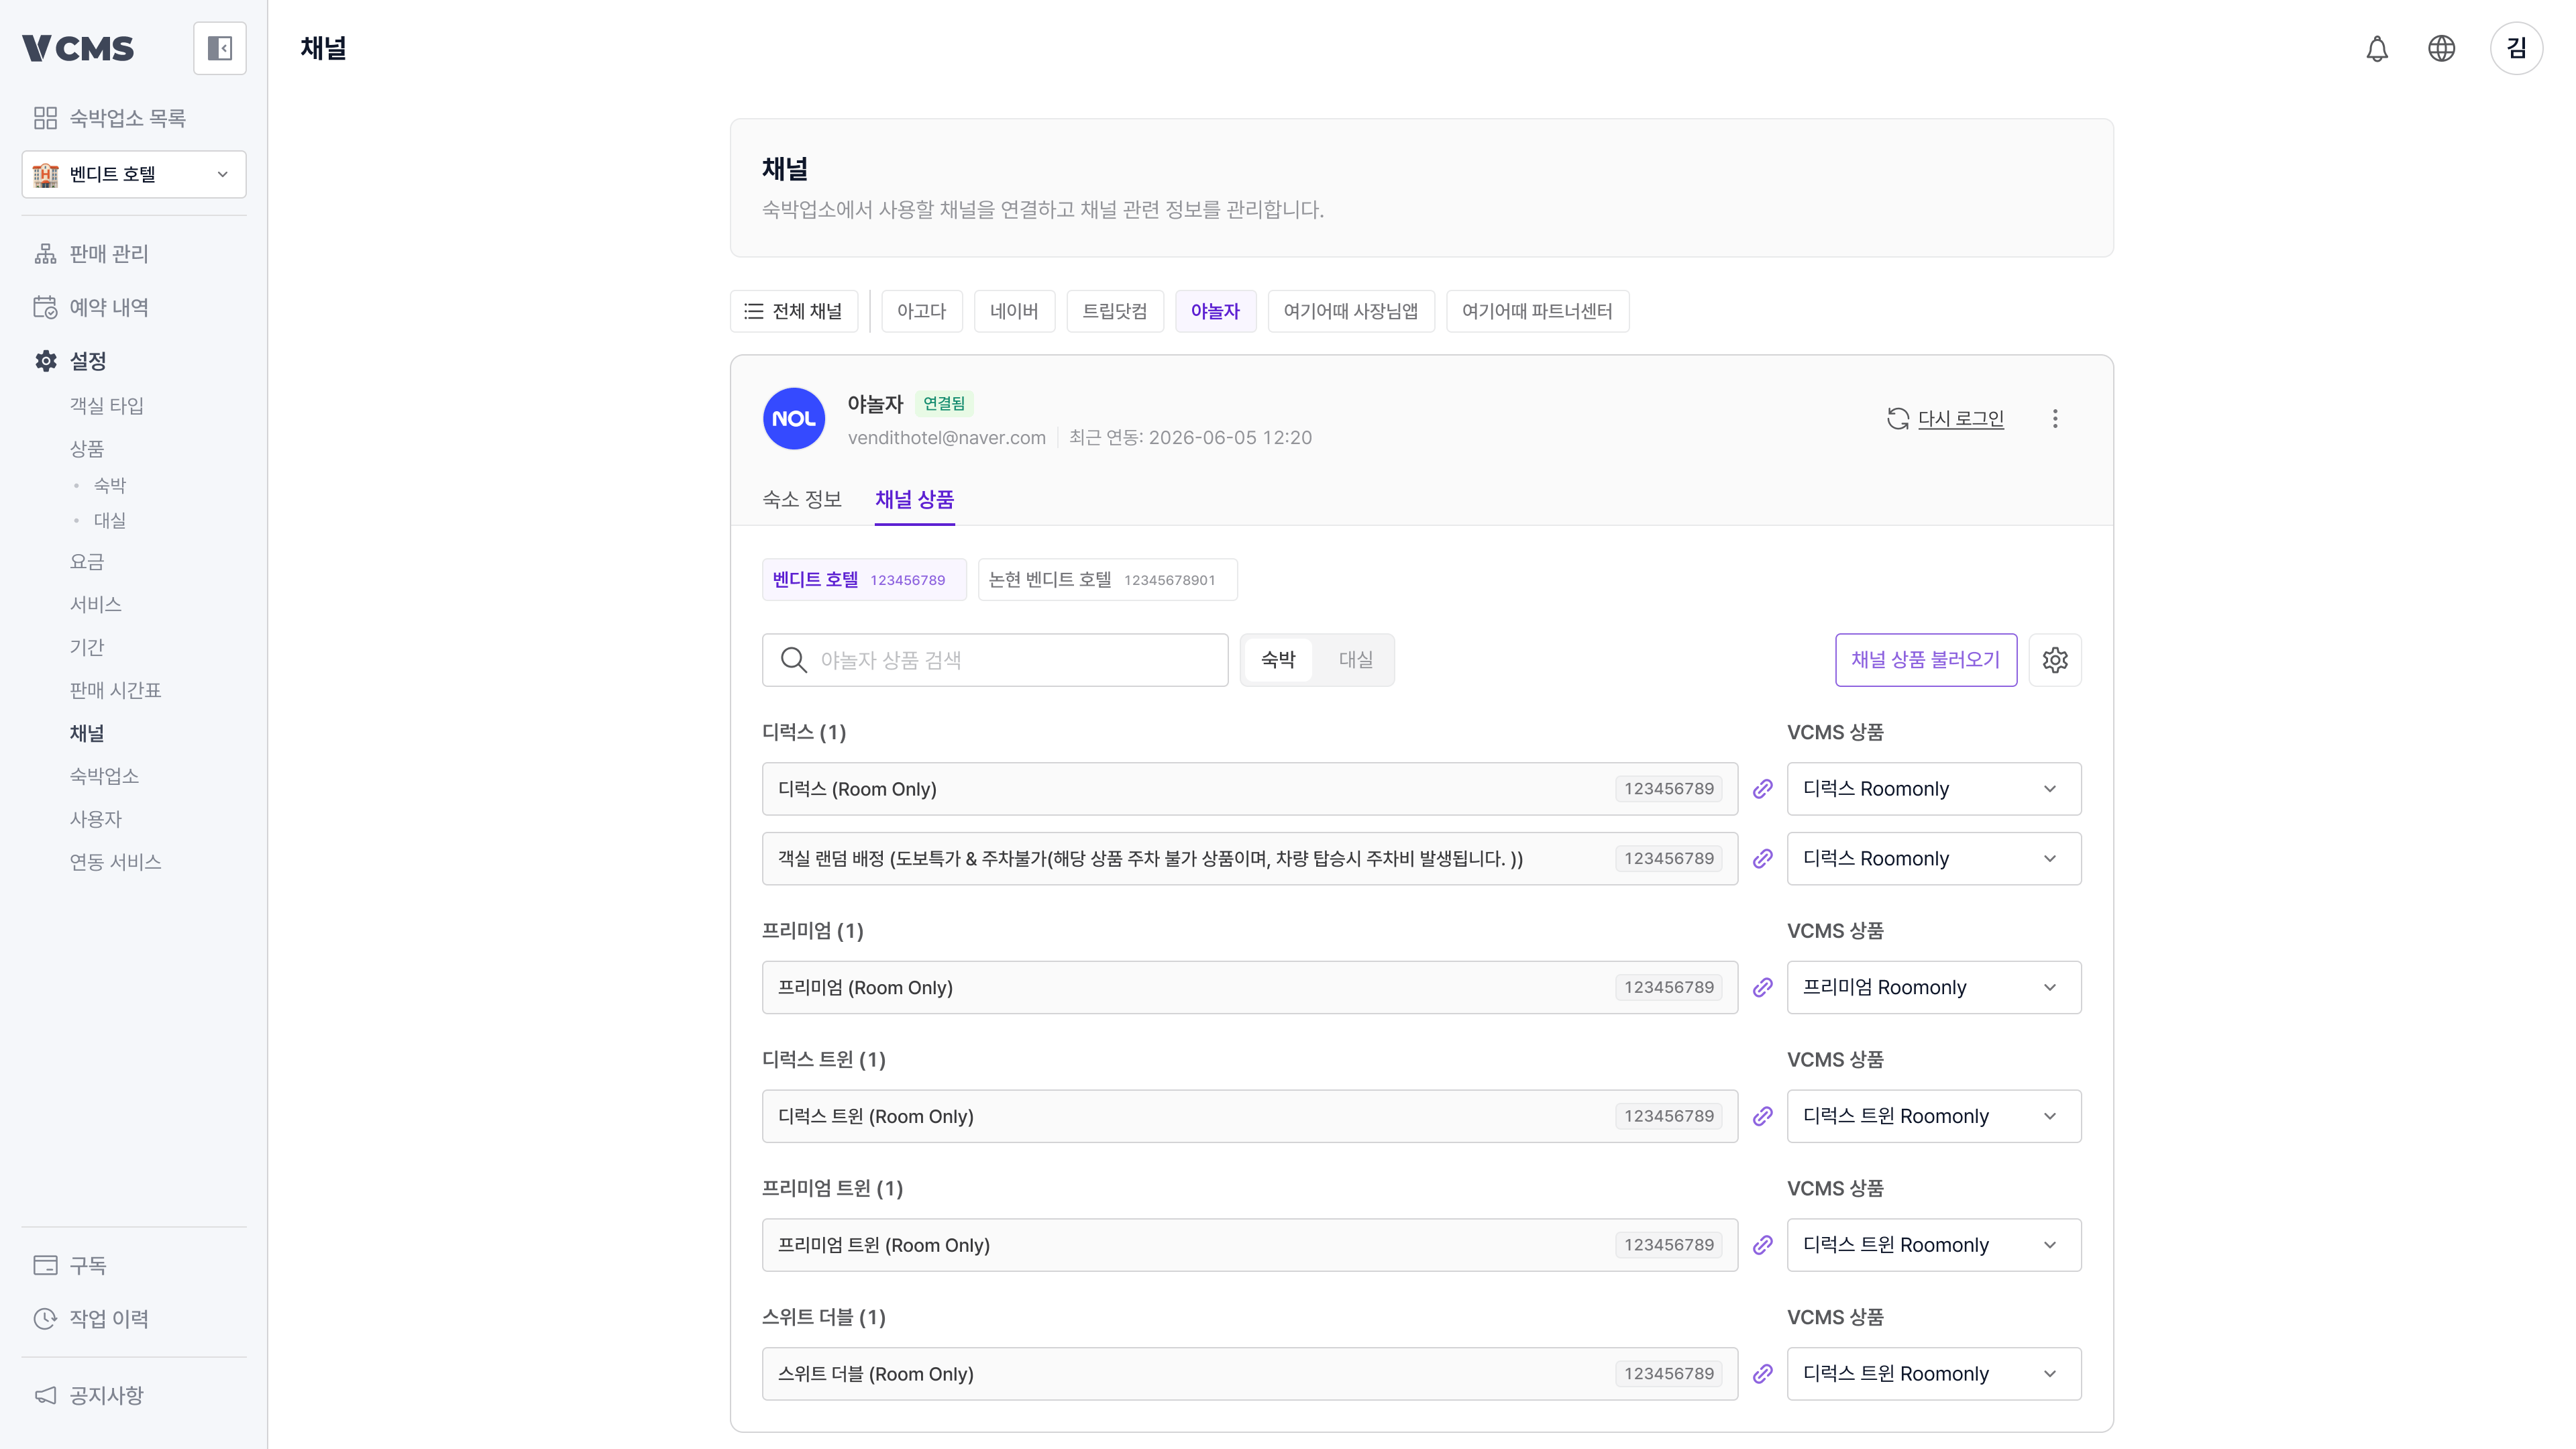Click the 스위트 더블 (Room Only) product field
Screen dimensions: 2576x1449
pos(1249,1374)
